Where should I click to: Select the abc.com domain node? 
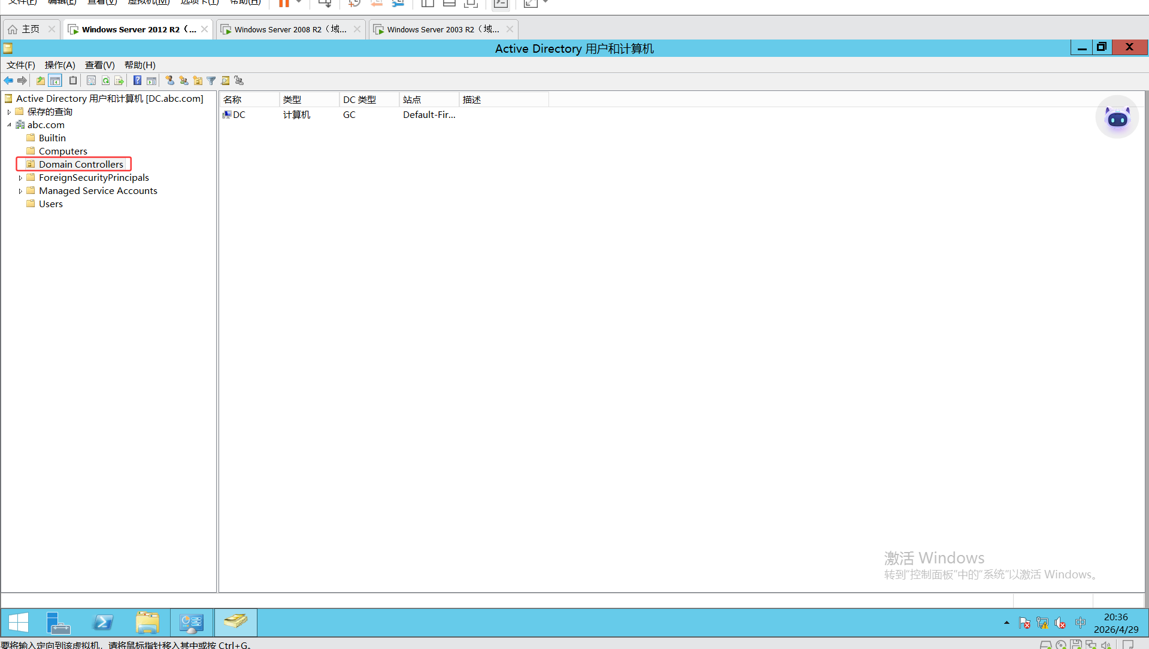[x=46, y=125]
